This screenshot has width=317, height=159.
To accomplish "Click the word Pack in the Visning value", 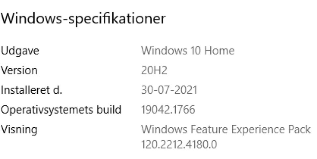I will coord(300,129).
